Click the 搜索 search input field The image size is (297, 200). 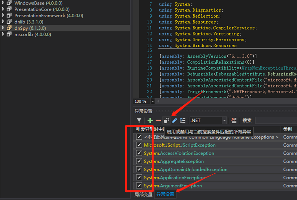[x=276, y=120]
